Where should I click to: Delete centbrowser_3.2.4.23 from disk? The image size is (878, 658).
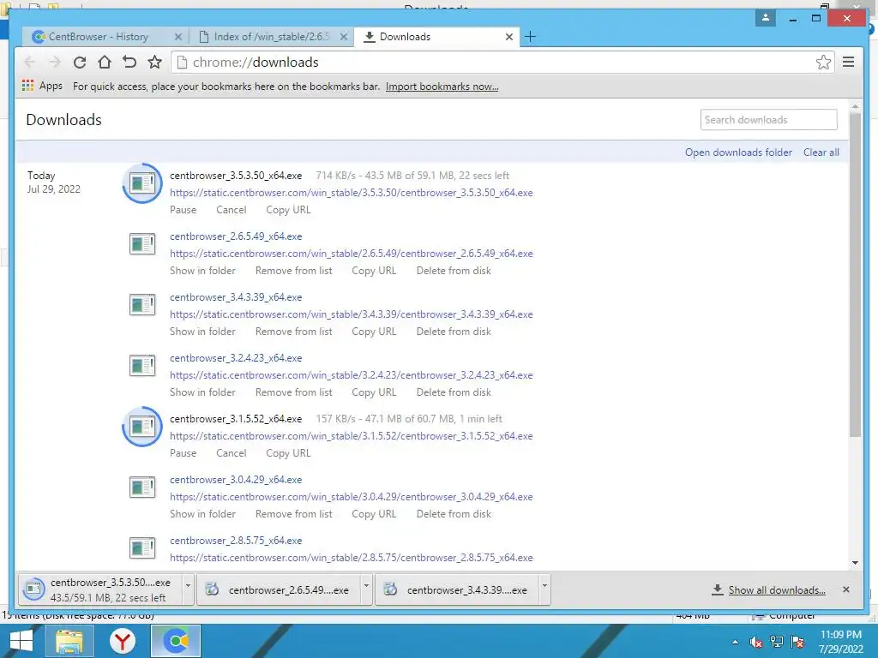[454, 392]
